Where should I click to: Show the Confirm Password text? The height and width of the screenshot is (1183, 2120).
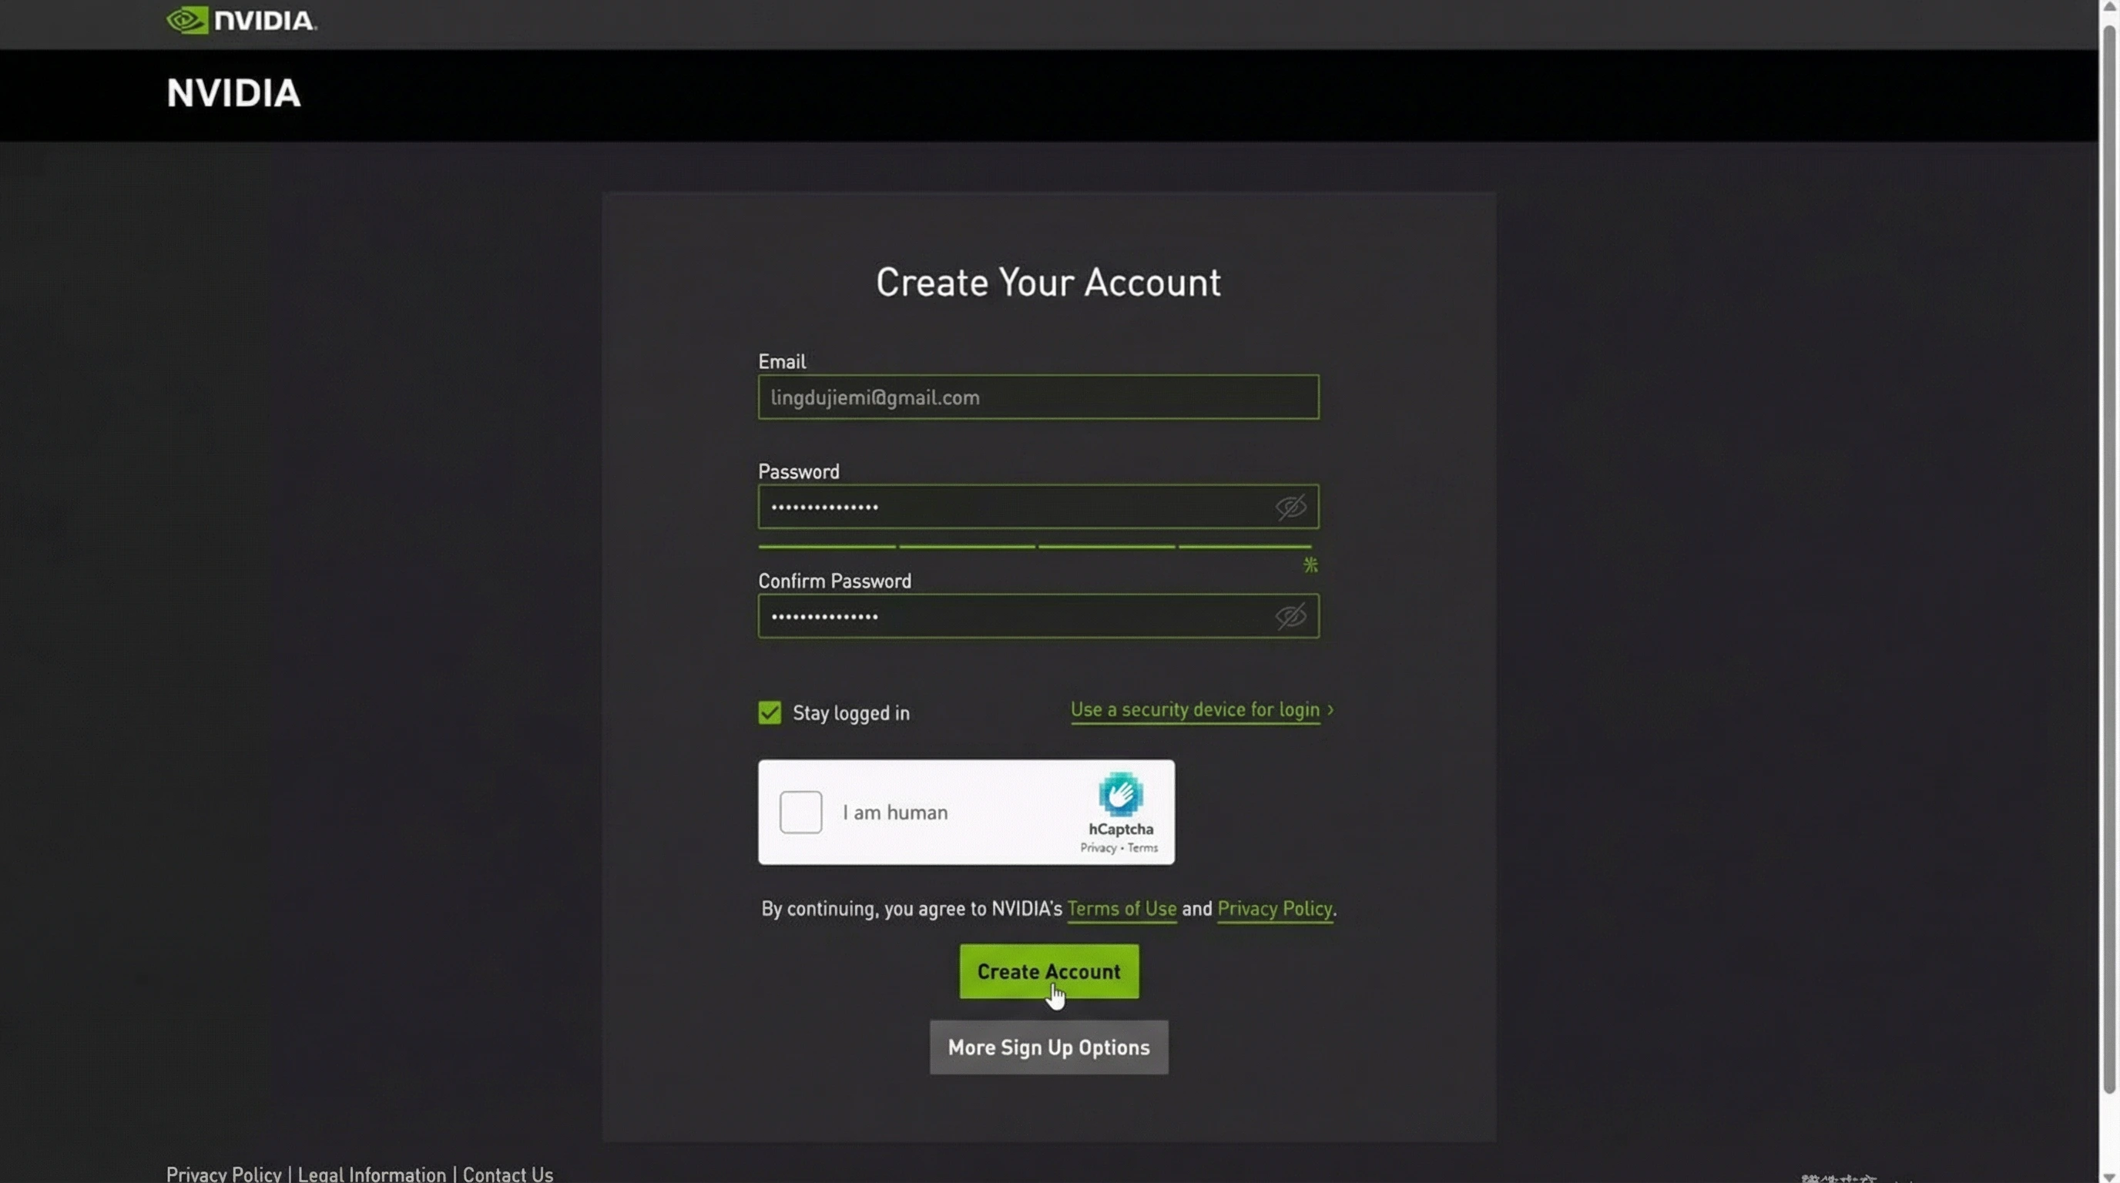click(1290, 616)
